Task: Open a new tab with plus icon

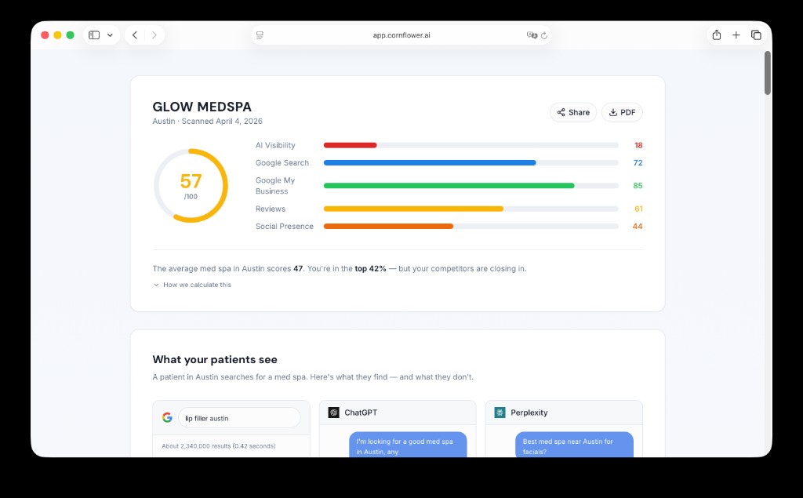Action: click(736, 35)
